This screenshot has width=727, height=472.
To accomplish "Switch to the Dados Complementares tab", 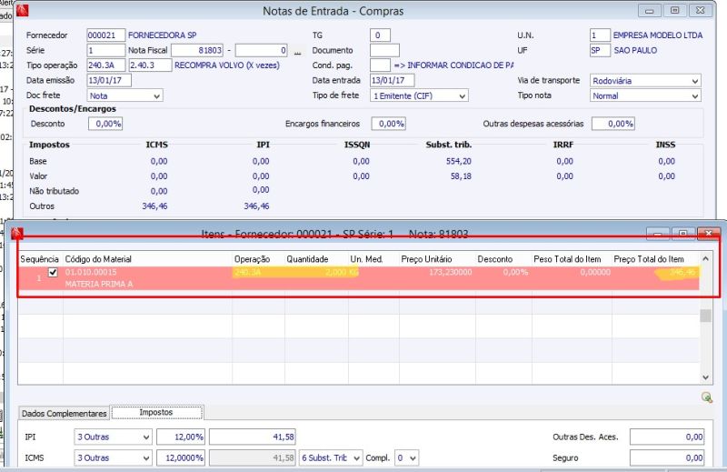I will tap(64, 413).
